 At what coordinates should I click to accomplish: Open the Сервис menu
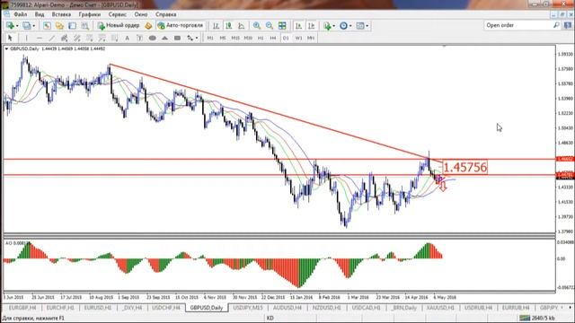tap(118, 14)
